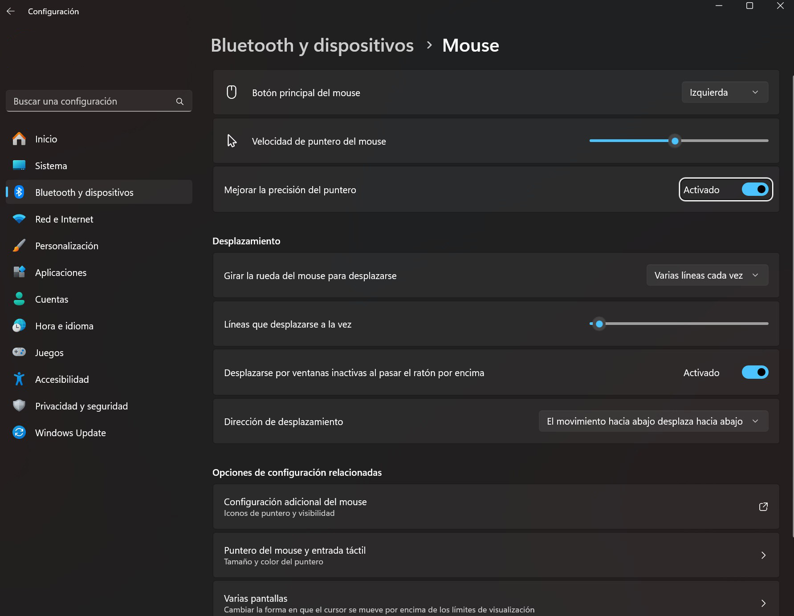Open Juegos settings section
This screenshot has width=794, height=616.
point(99,353)
